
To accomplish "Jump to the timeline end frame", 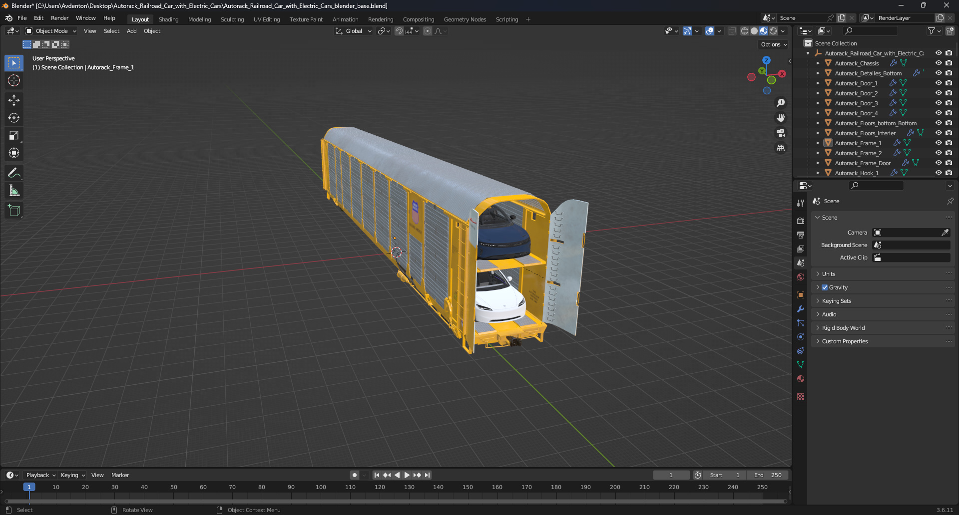I will (x=428, y=475).
